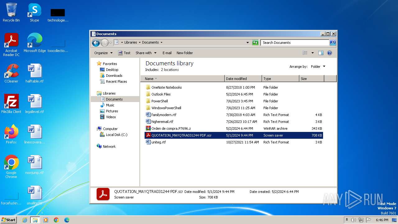398x224 pixels.
Task: Click the E-mail toolbar button
Action: (x=167, y=53)
